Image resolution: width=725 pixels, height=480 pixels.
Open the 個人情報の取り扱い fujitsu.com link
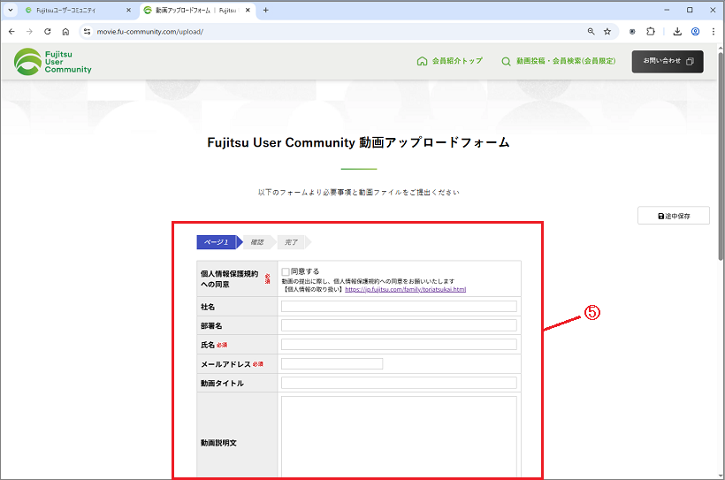[406, 289]
